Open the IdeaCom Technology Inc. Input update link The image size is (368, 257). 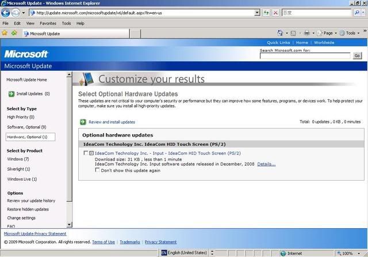click(167, 153)
